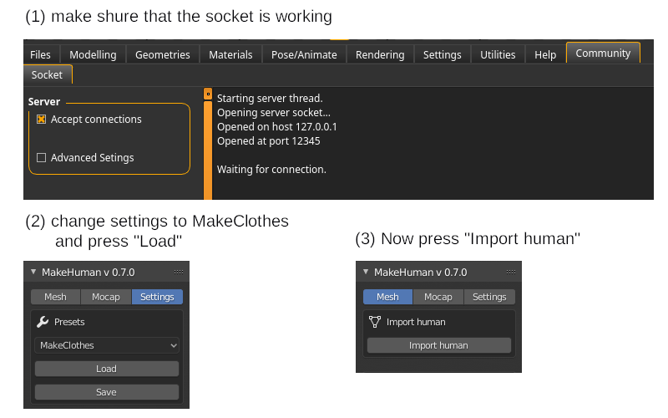Open the Modelling tab
Viewport: 668px width, 418px height.
pos(93,55)
